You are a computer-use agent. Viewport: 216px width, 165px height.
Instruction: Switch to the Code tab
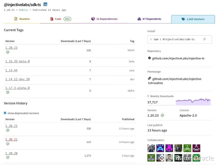click(61, 19)
